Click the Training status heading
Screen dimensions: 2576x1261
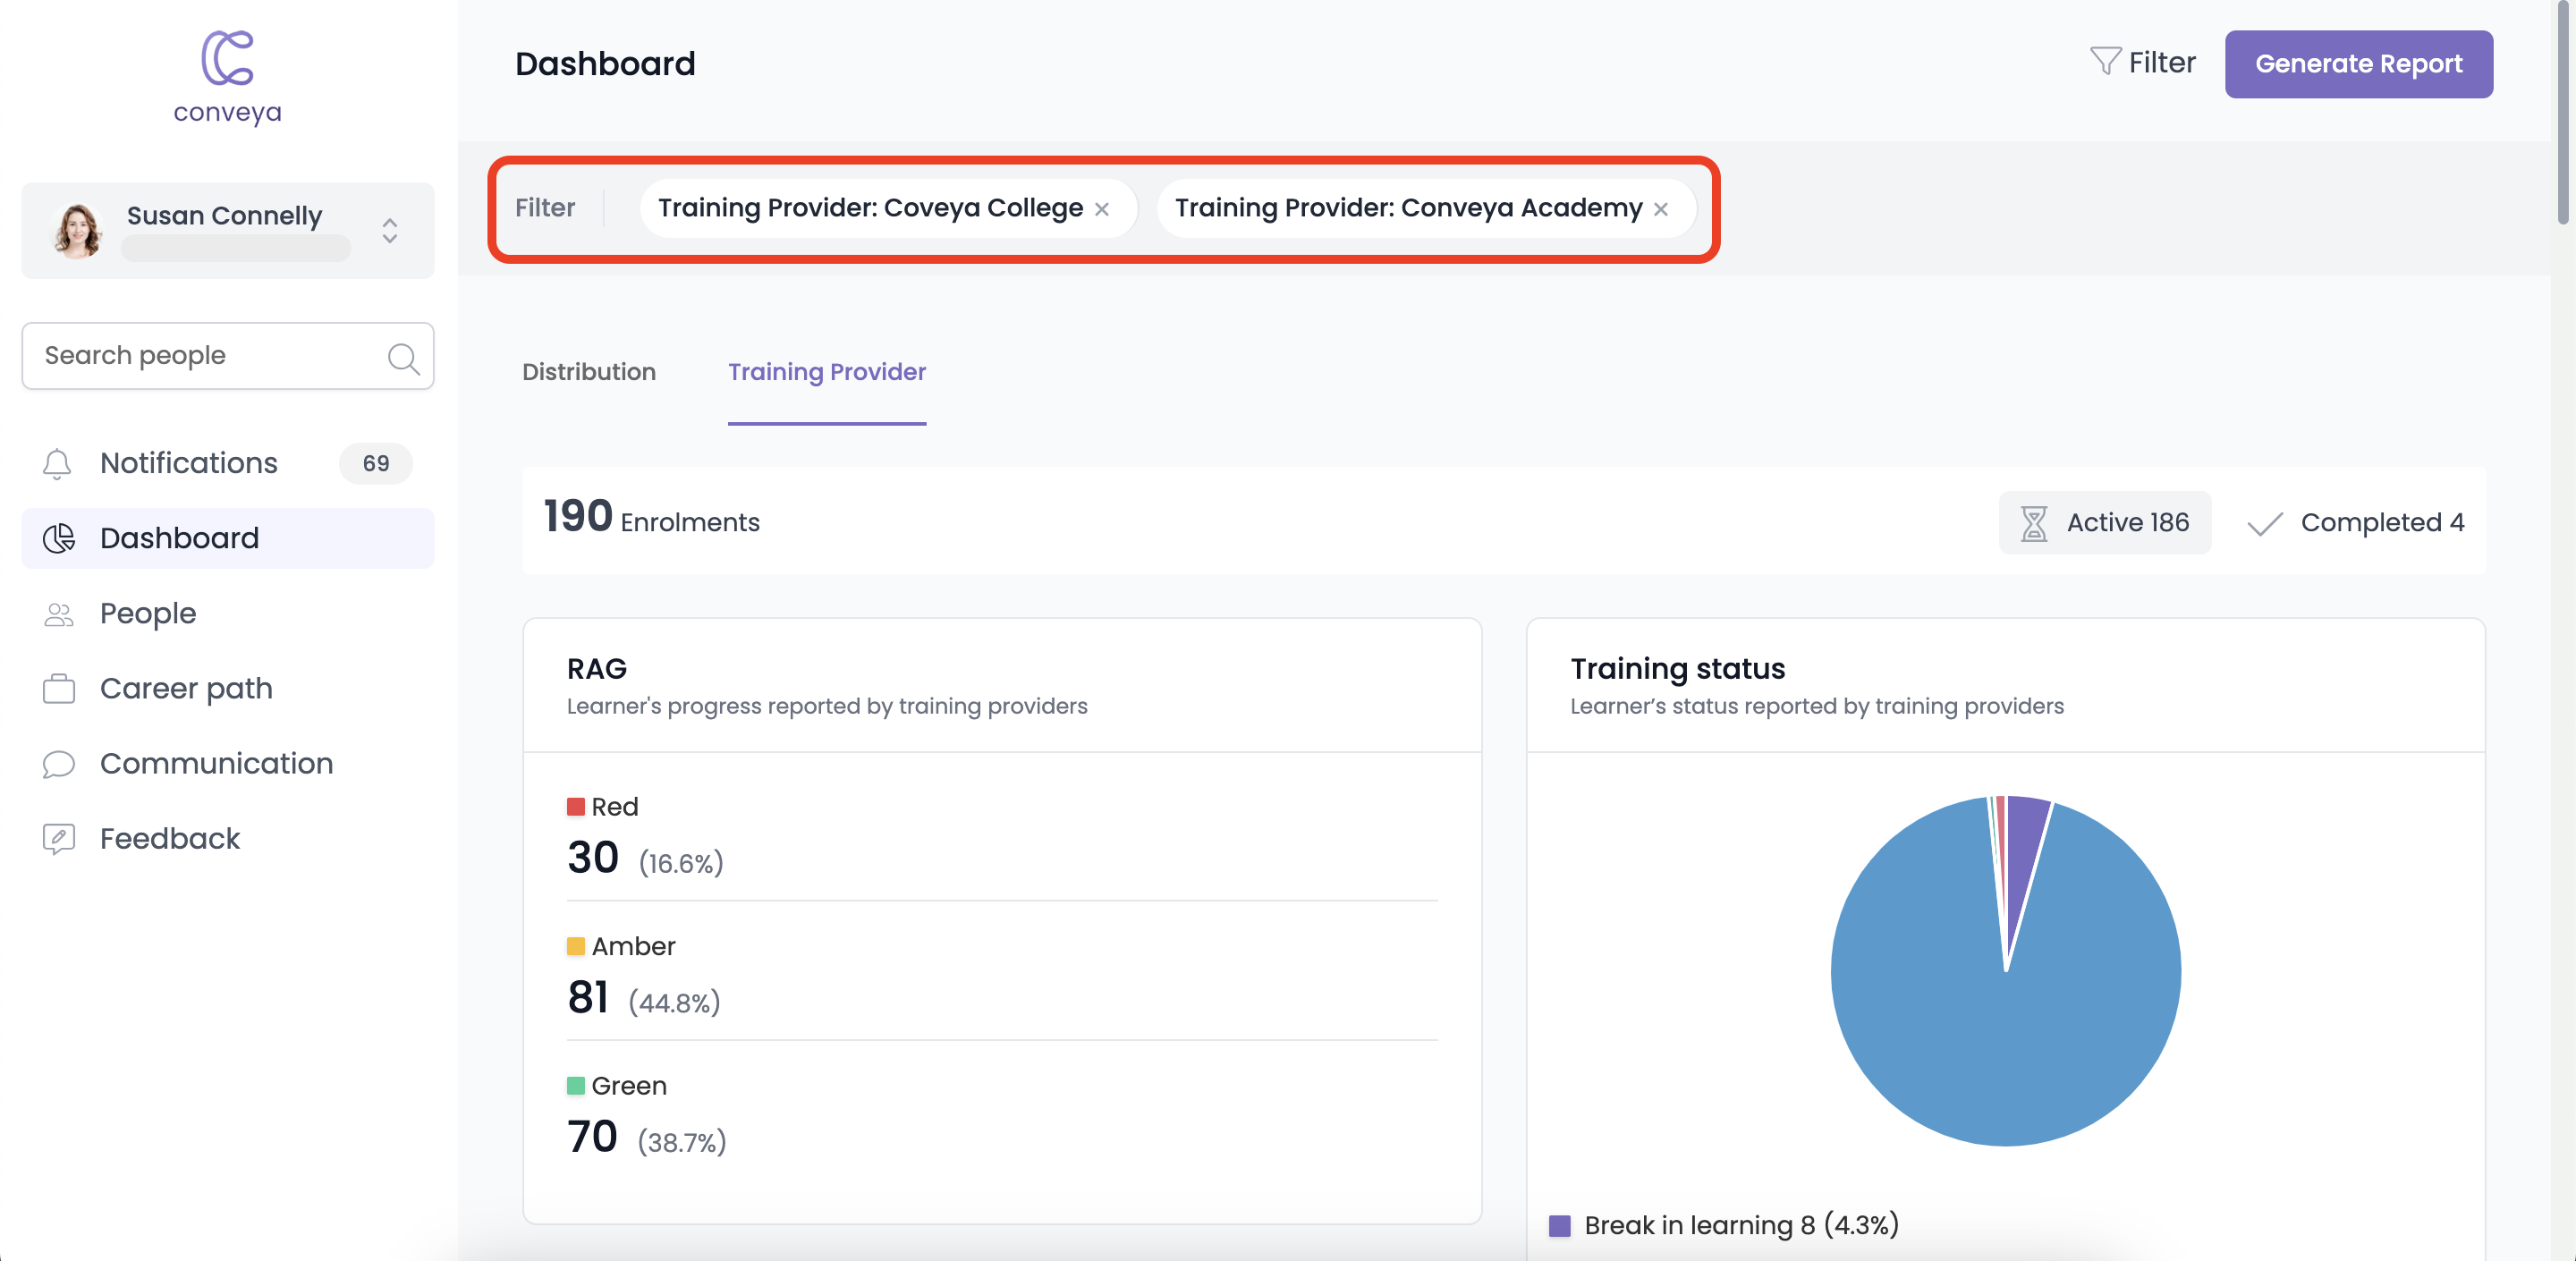1677,669
